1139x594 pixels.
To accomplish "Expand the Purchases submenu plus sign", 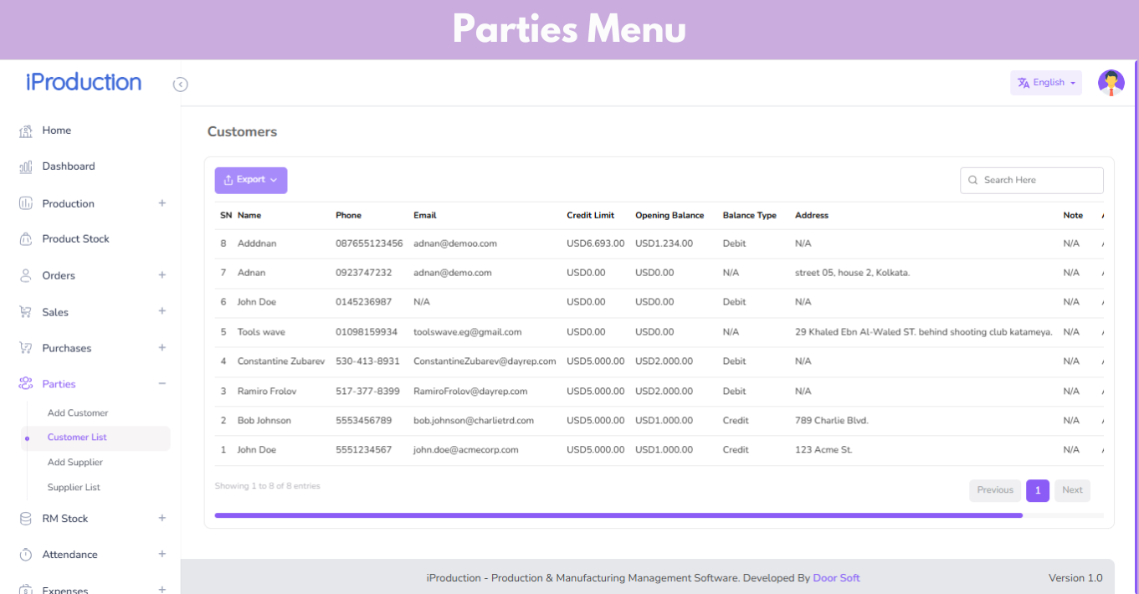I will [162, 347].
